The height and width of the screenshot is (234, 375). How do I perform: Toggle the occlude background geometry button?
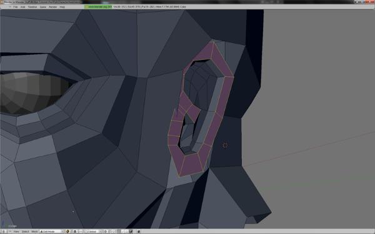[x=131, y=232]
